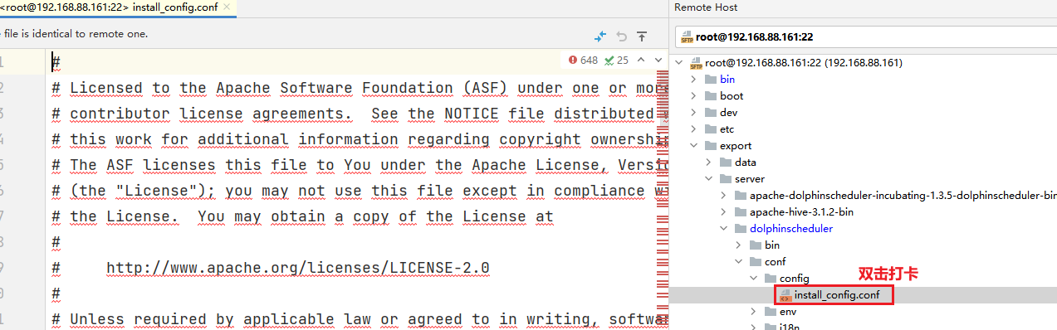
Task: Click line number 1 in the gutter
Action: point(1,62)
